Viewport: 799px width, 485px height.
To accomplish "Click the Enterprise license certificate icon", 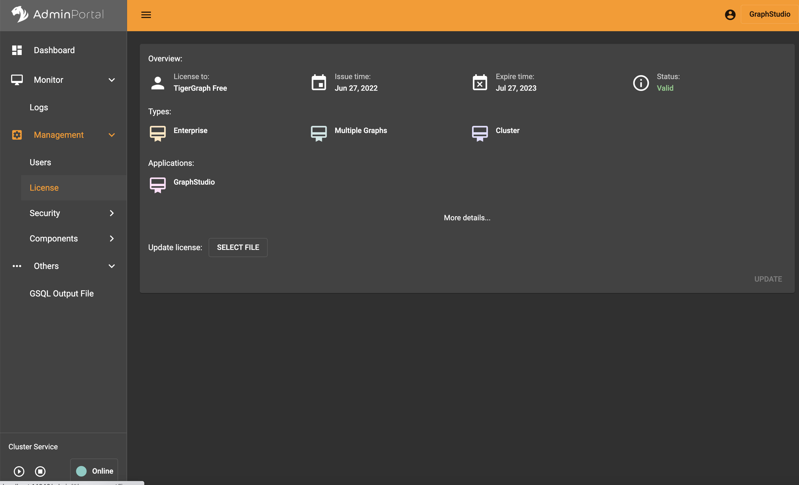I will coord(158,133).
